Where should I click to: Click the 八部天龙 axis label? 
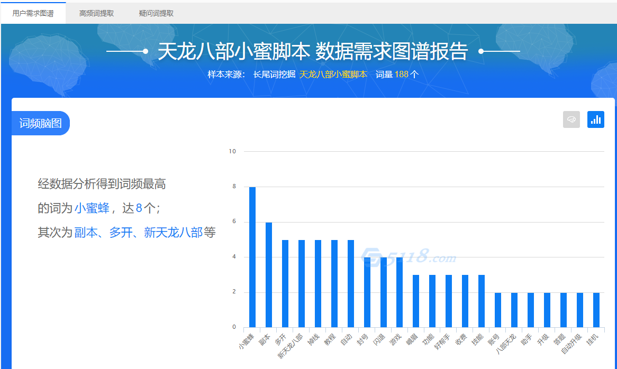point(506,344)
